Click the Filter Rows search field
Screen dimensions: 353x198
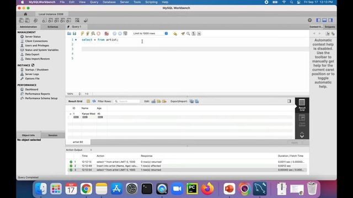click(127, 101)
